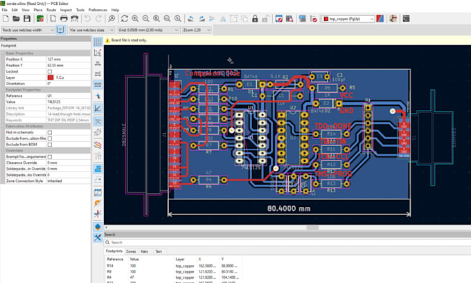Open the scripting console icon

click(406, 19)
